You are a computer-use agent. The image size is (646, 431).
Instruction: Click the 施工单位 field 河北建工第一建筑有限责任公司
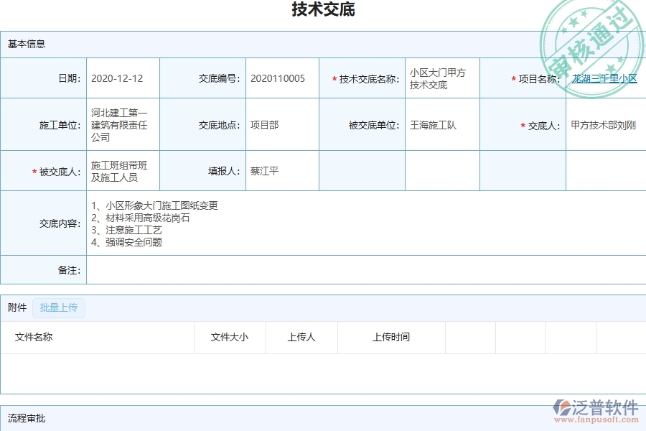(122, 123)
